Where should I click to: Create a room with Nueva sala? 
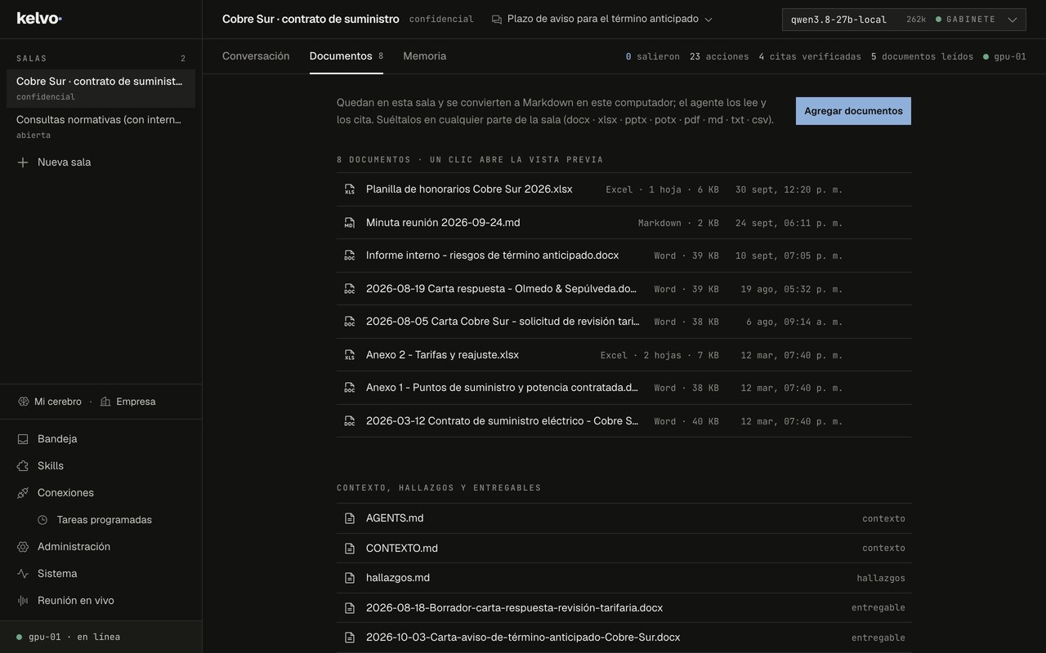coord(101,162)
